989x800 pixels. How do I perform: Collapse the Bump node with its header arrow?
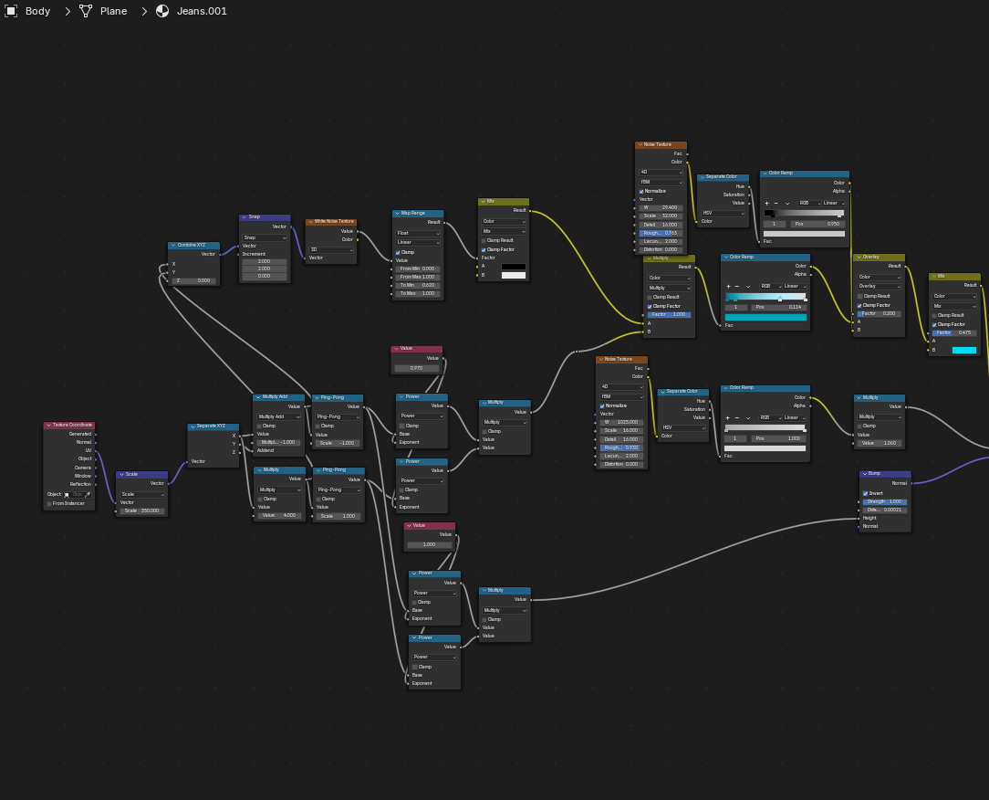[x=863, y=474]
